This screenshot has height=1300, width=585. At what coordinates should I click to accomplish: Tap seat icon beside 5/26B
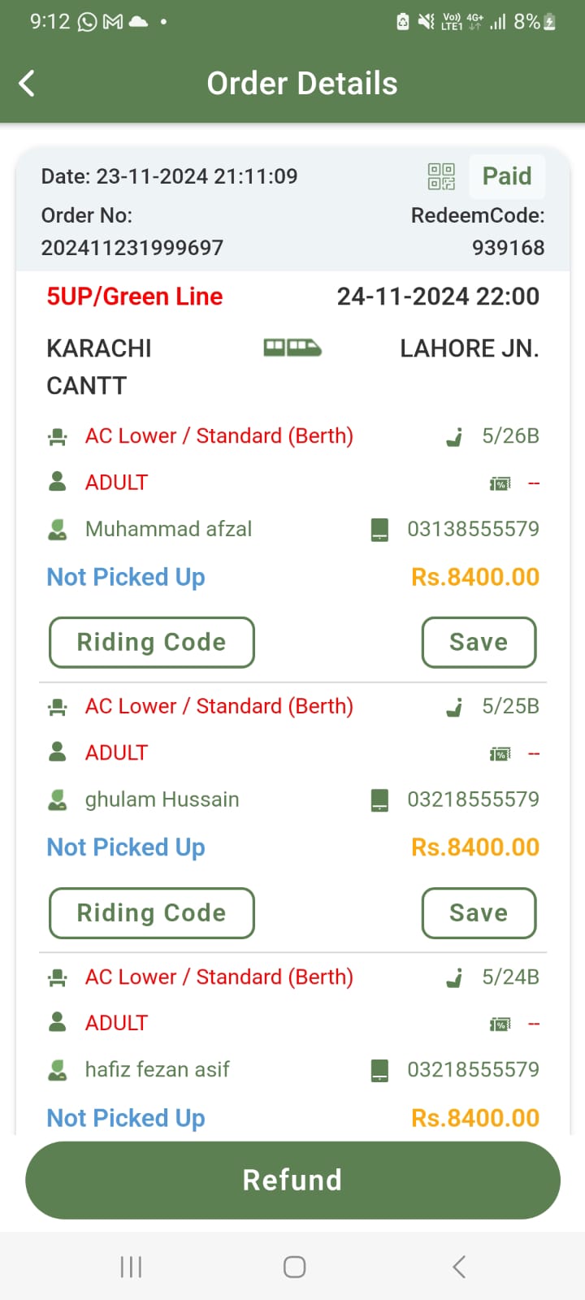[x=455, y=437]
